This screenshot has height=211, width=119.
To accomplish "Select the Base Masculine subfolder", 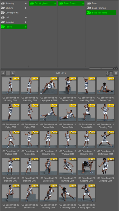I will pyautogui.click(x=101, y=13).
